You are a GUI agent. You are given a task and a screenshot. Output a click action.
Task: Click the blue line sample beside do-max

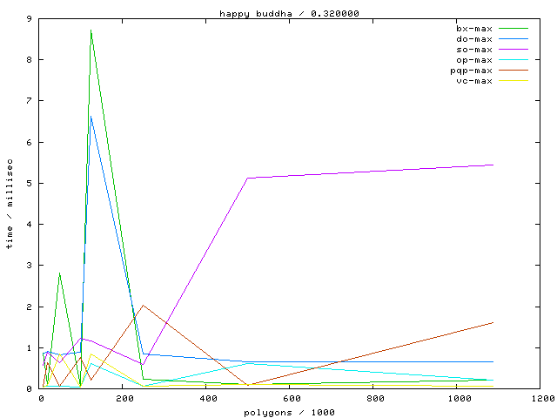pyautogui.click(x=513, y=39)
